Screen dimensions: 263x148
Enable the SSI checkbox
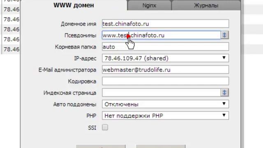[x=105, y=127]
